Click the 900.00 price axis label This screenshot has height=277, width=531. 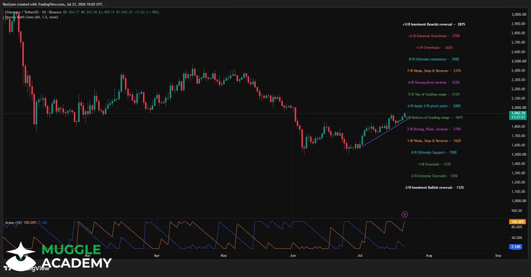click(x=517, y=211)
